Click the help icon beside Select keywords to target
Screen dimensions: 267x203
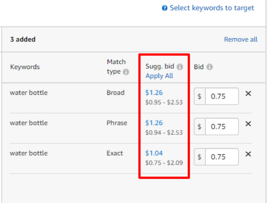(164, 8)
